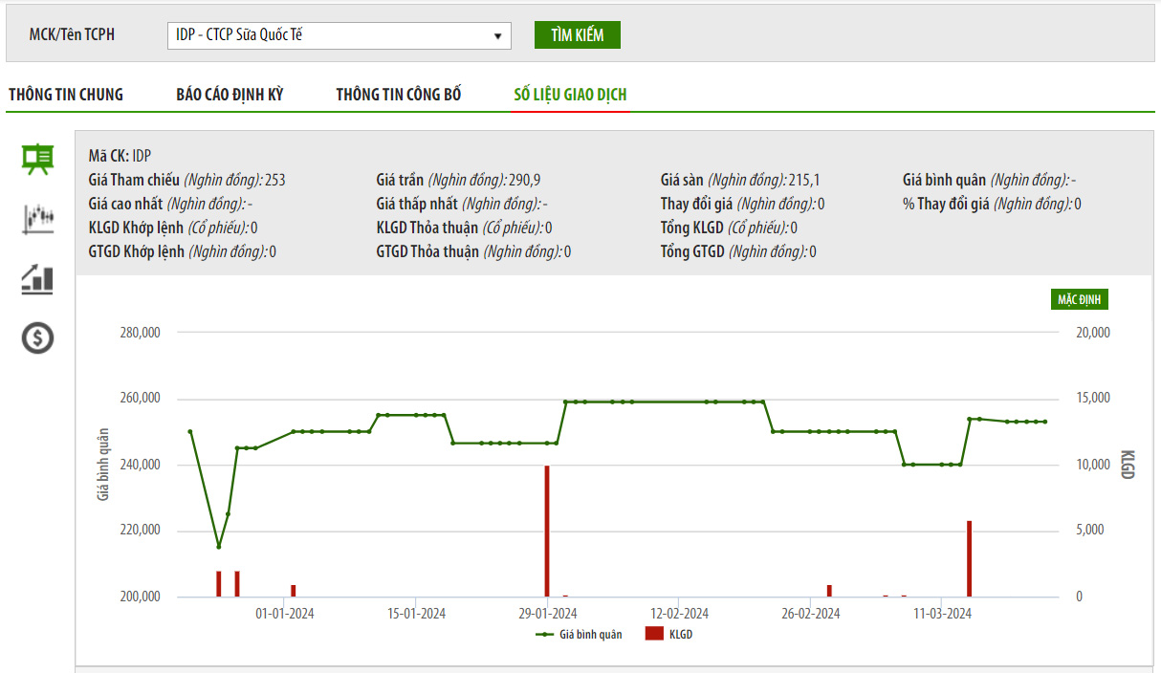Click the first data point of the price line
Viewport: 1161px width, 673px height.
190,432
